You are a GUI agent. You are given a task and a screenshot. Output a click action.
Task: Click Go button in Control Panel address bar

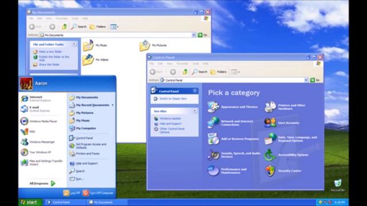coord(315,80)
